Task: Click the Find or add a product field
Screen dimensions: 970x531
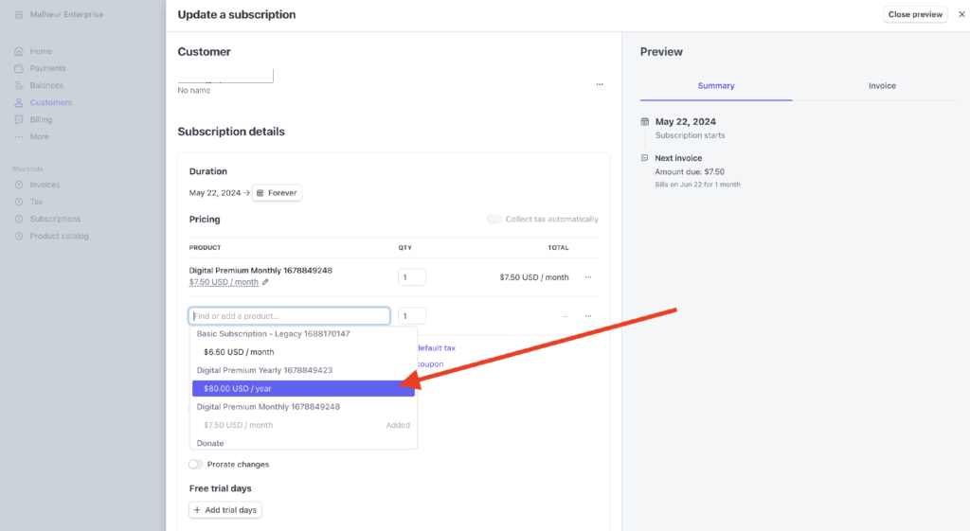Action: tap(290, 316)
